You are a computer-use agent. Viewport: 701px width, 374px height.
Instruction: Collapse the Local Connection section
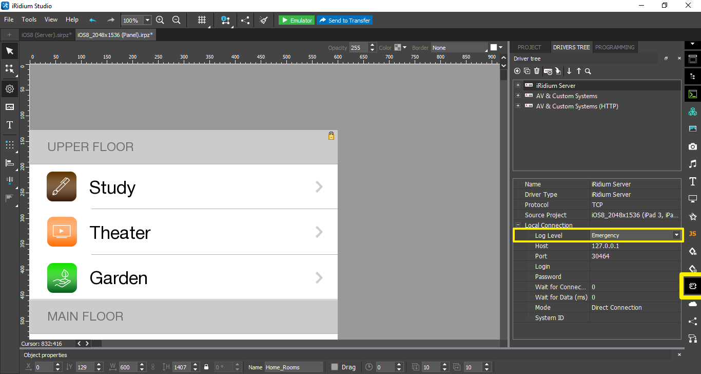[518, 225]
